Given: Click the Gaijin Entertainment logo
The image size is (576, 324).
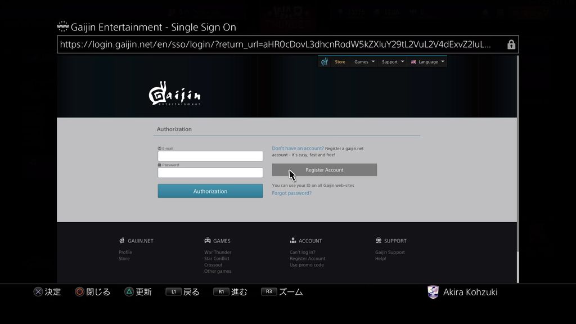Looking at the screenshot, I should point(175,94).
